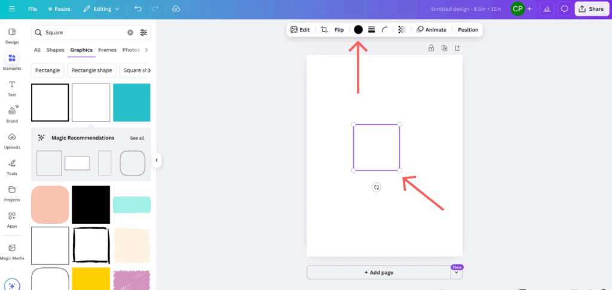Click the Add page button
This screenshot has height=290, width=612.
(378, 273)
